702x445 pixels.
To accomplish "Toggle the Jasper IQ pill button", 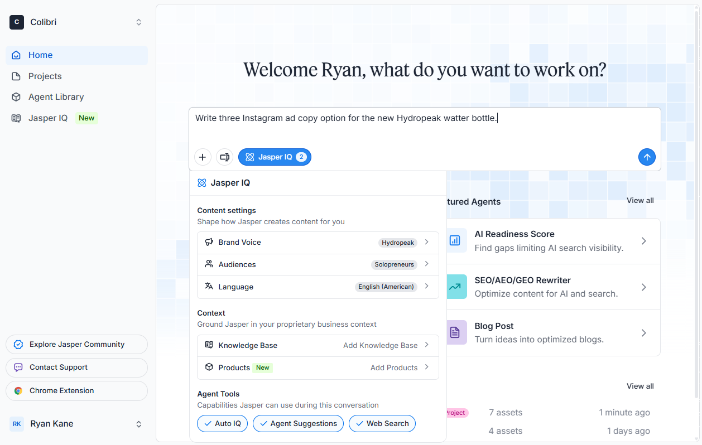I will point(275,157).
